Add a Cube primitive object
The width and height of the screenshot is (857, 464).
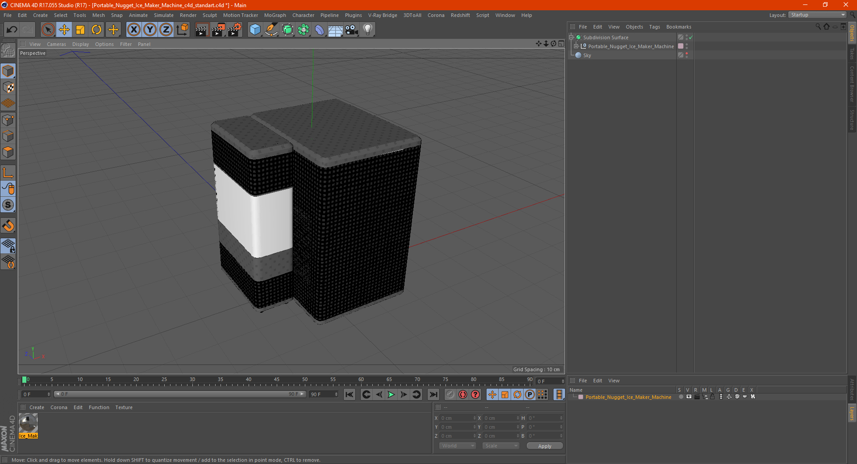tap(255, 30)
